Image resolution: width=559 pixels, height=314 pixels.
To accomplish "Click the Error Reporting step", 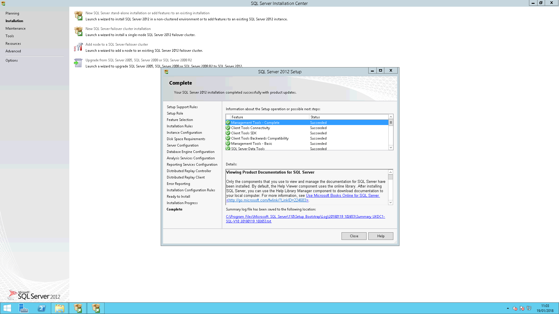I will [x=178, y=184].
